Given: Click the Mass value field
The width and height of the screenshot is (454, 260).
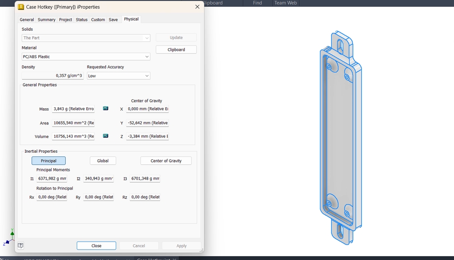Looking at the screenshot, I should tap(73, 109).
